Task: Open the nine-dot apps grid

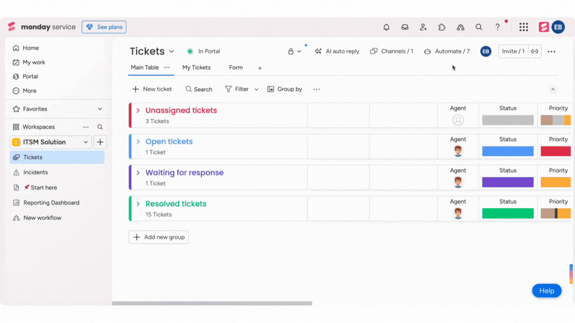Action: [524, 27]
